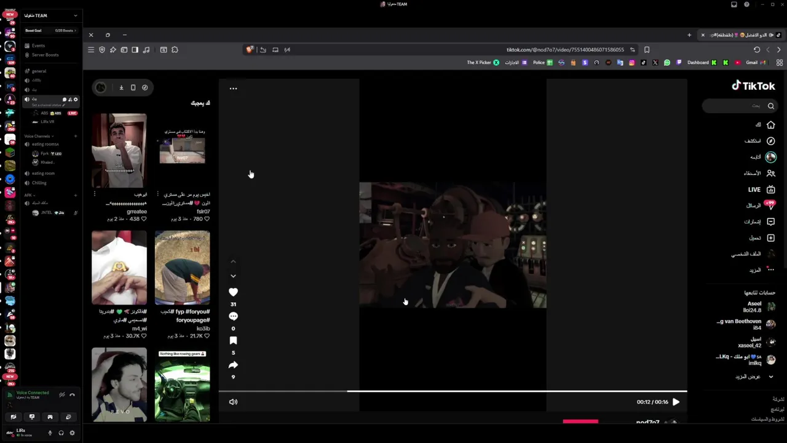The width and height of the screenshot is (787, 443).
Task: Open a new browser tab
Action: click(689, 35)
